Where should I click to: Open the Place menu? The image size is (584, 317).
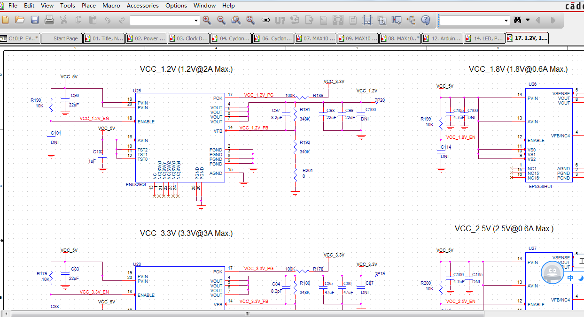click(89, 6)
